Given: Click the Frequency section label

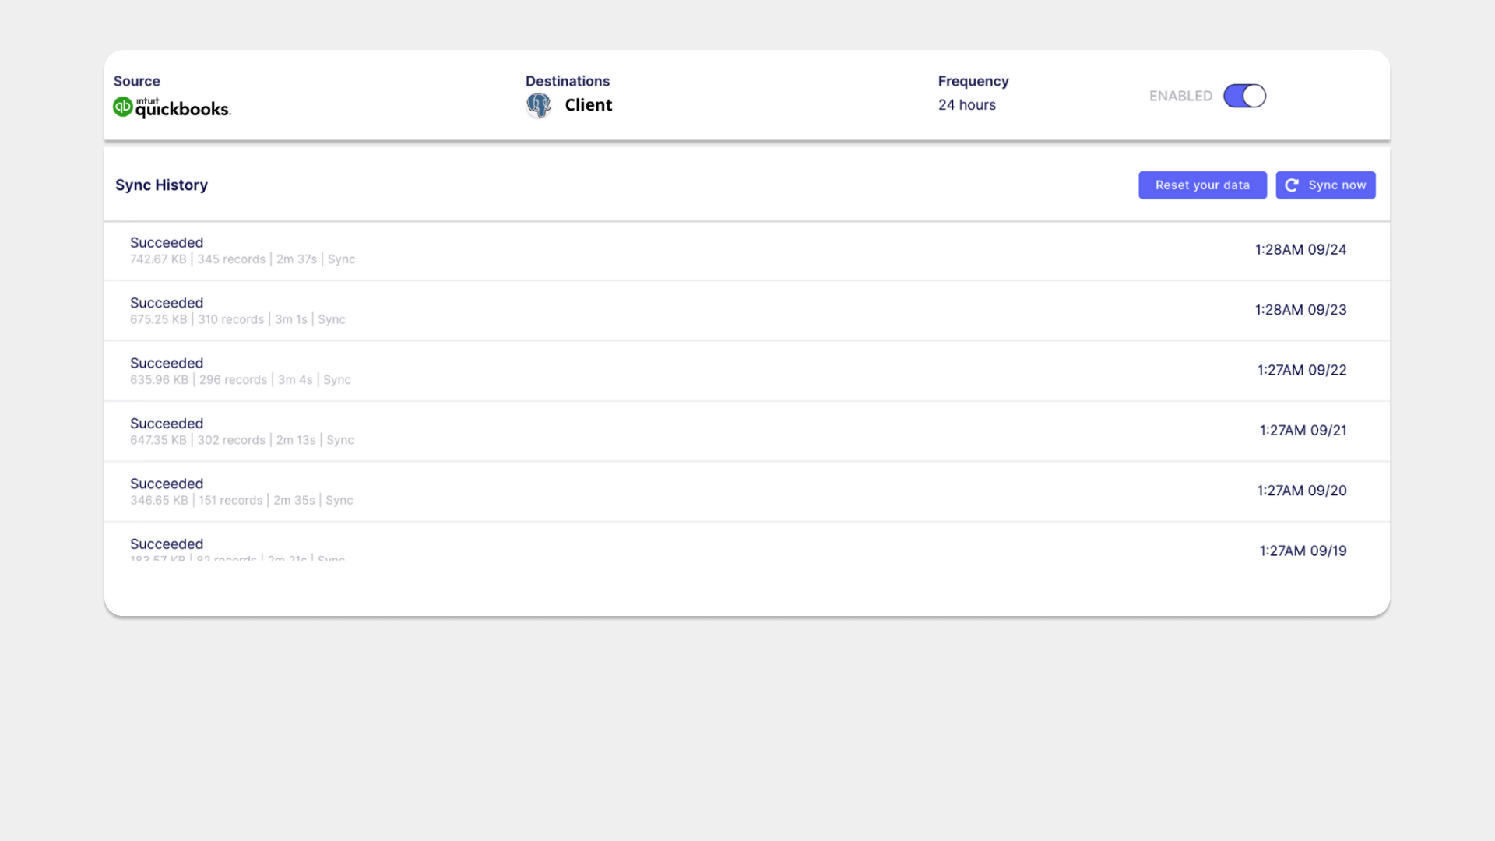Looking at the screenshot, I should coord(973,81).
